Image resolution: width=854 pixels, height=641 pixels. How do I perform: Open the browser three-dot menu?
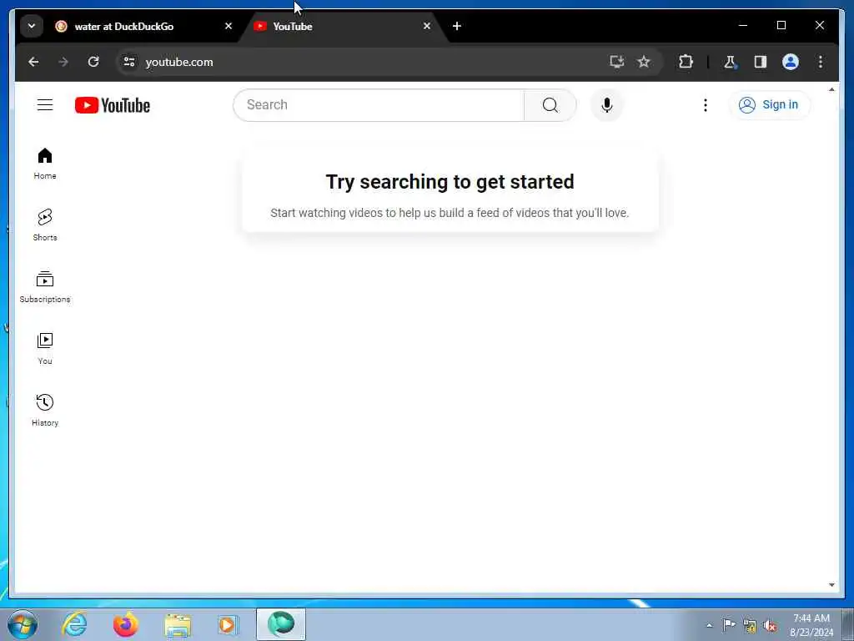tap(821, 62)
